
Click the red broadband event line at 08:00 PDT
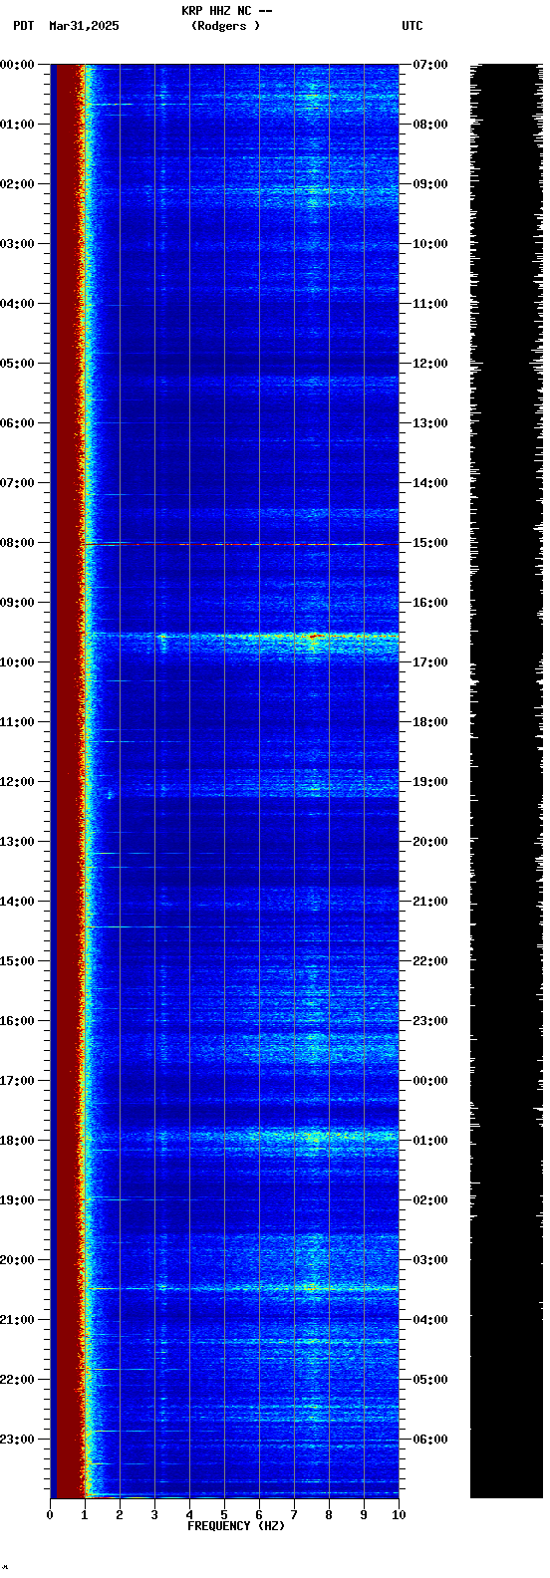(x=239, y=544)
